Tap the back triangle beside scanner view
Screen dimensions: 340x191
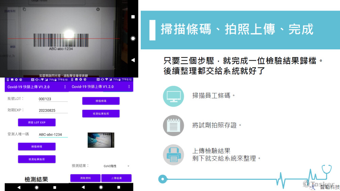(133, 60)
